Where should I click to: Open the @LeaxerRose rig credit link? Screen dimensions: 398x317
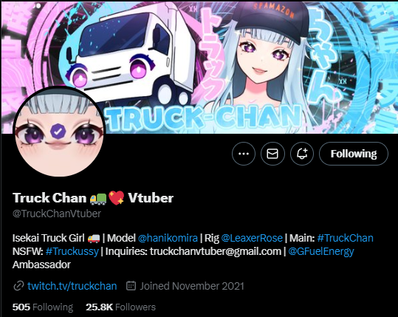(252, 238)
